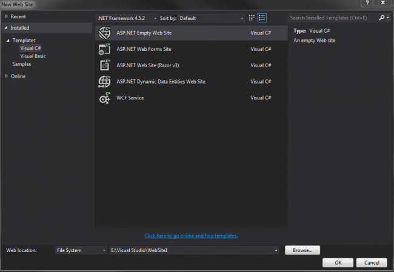Select the WCF Service template name

click(x=130, y=98)
